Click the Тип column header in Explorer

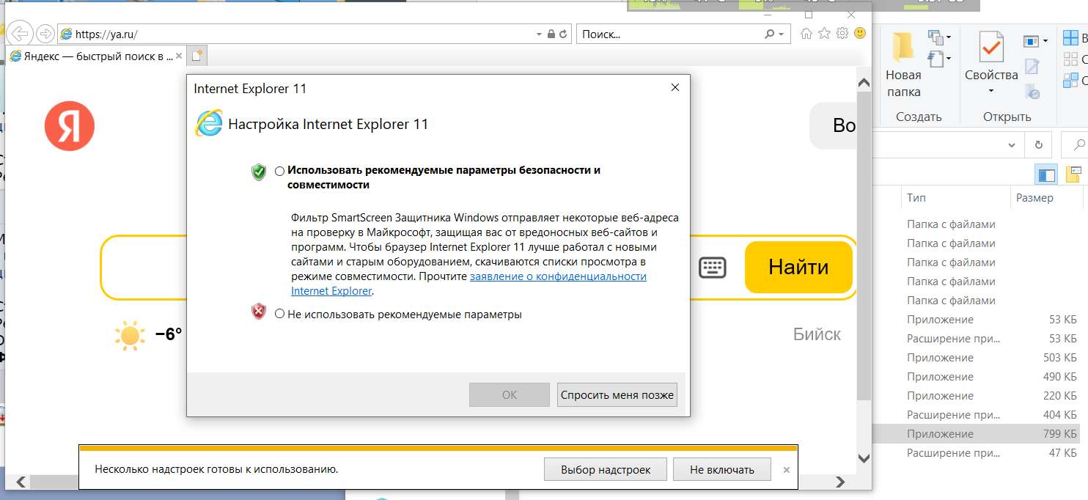(x=916, y=198)
